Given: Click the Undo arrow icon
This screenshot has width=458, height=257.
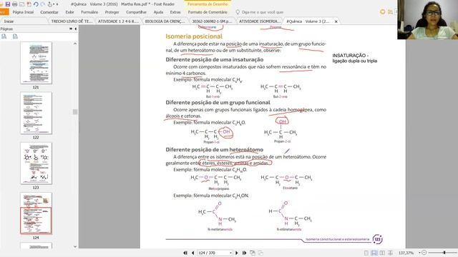Looking at the screenshot, I should (x=36, y=4).
